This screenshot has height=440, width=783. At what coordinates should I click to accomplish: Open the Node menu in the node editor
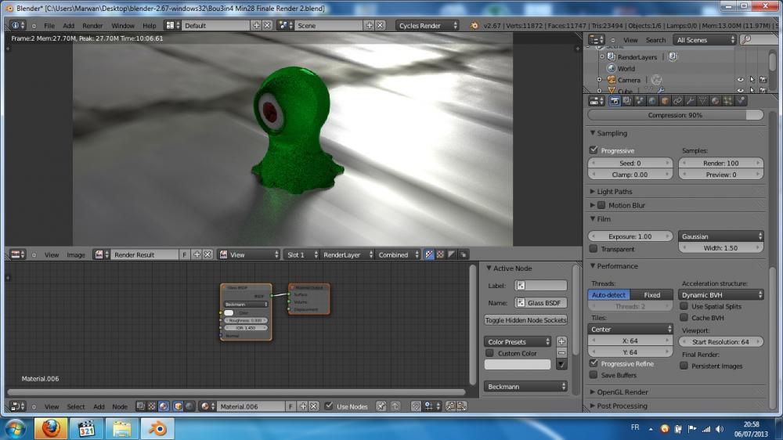119,406
